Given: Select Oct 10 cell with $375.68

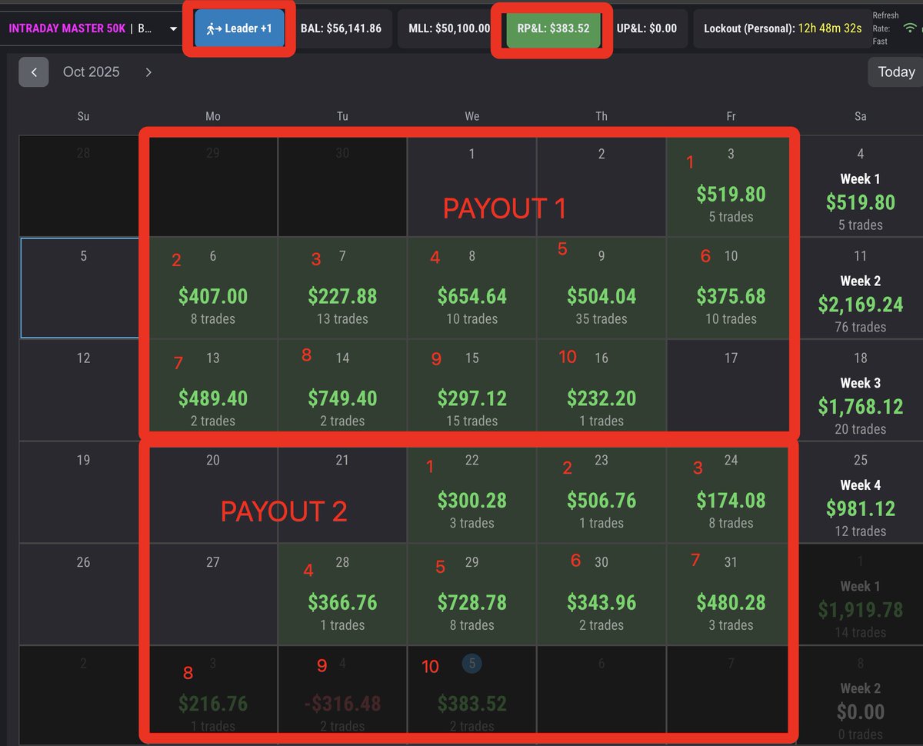Looking at the screenshot, I should coord(731,288).
